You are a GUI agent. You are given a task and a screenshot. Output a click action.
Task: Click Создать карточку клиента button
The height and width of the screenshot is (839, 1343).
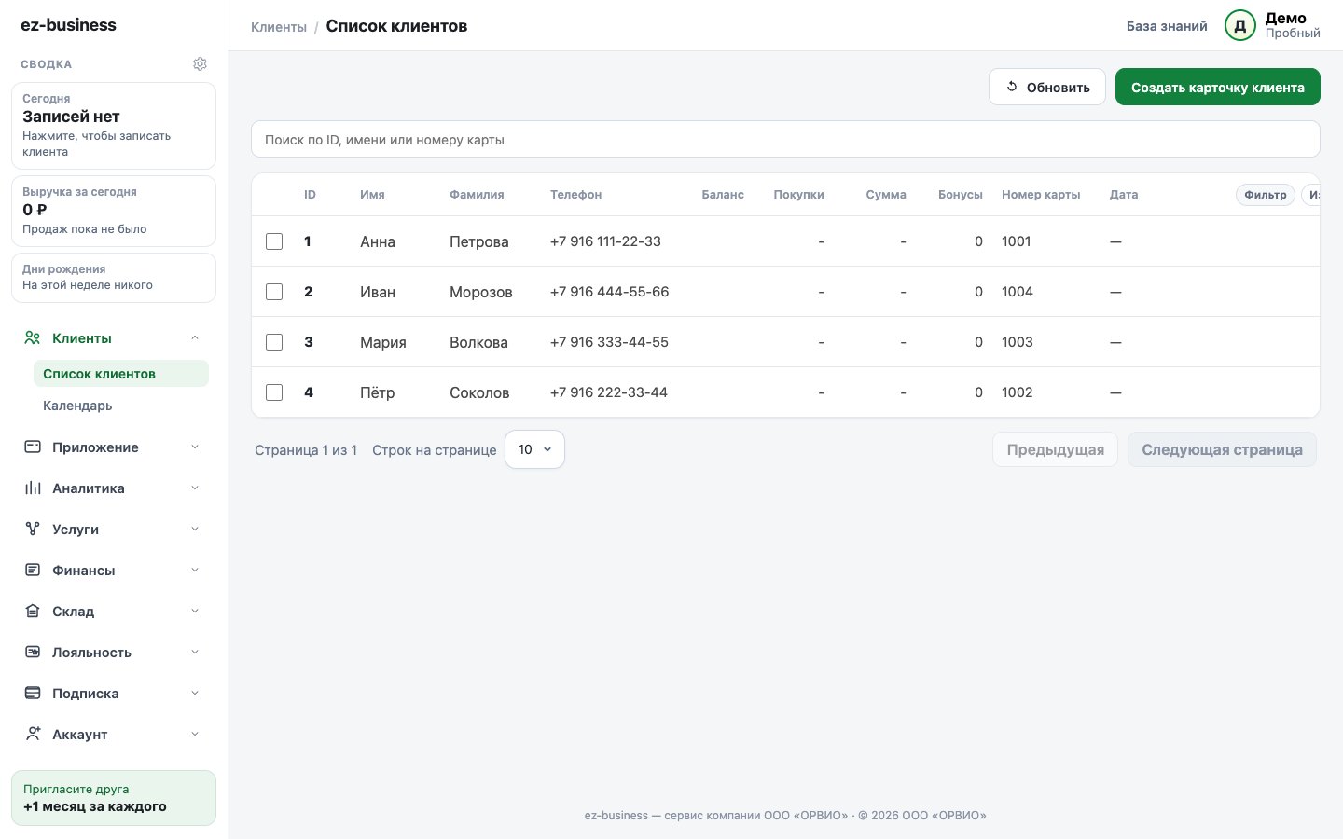click(1218, 87)
